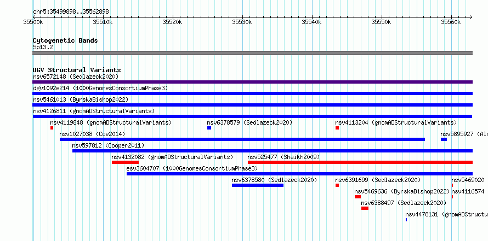Click the small red nsv6391699 variant bar
This screenshot has height=241, width=488.
337,185
